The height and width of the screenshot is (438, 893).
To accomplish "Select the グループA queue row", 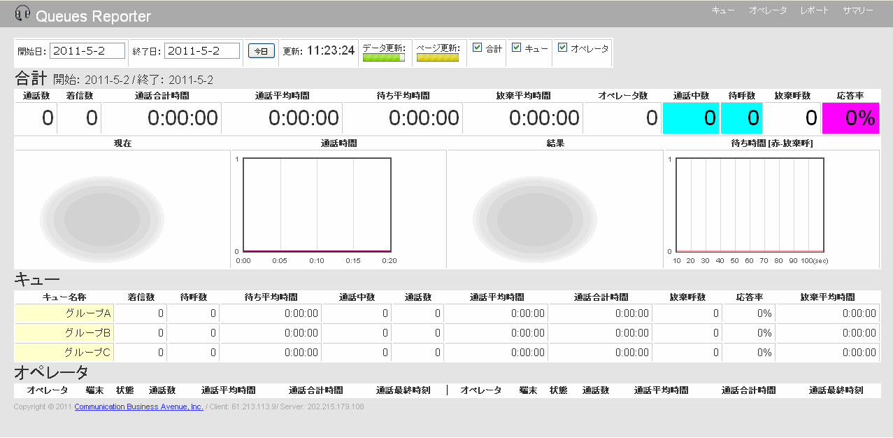I will pos(64,313).
